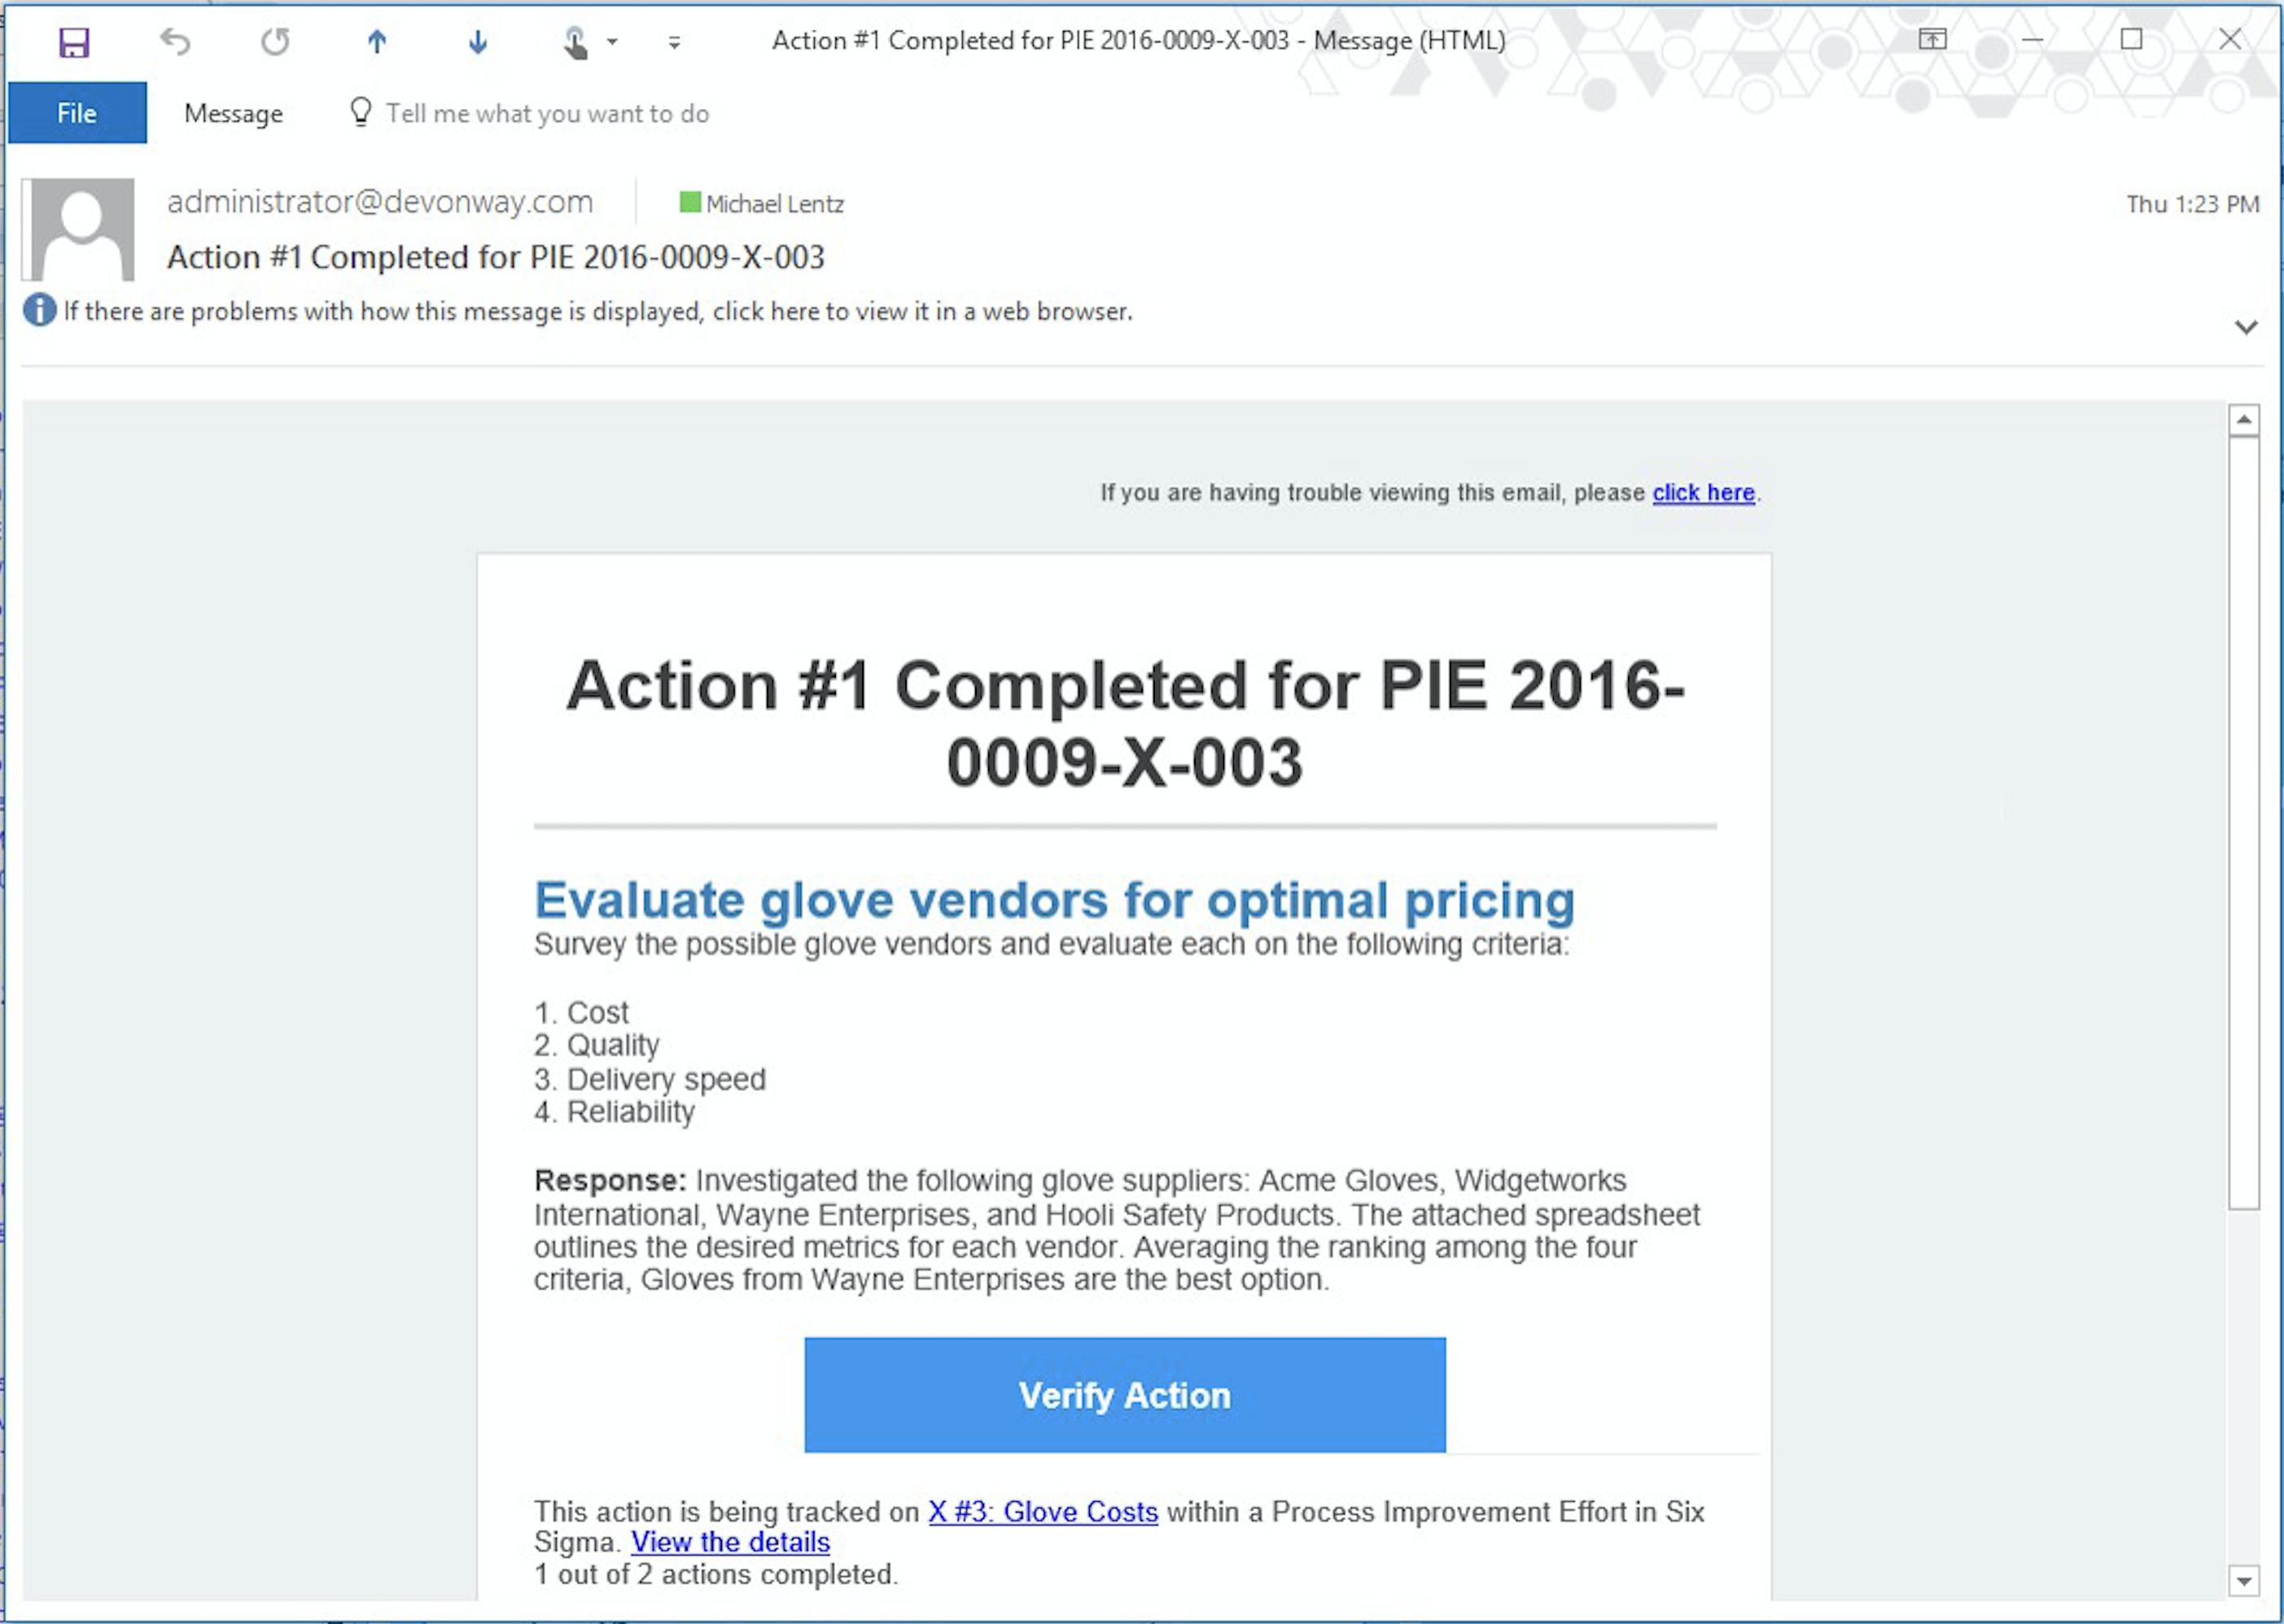Switch to the Message ribbon tab

(233, 113)
